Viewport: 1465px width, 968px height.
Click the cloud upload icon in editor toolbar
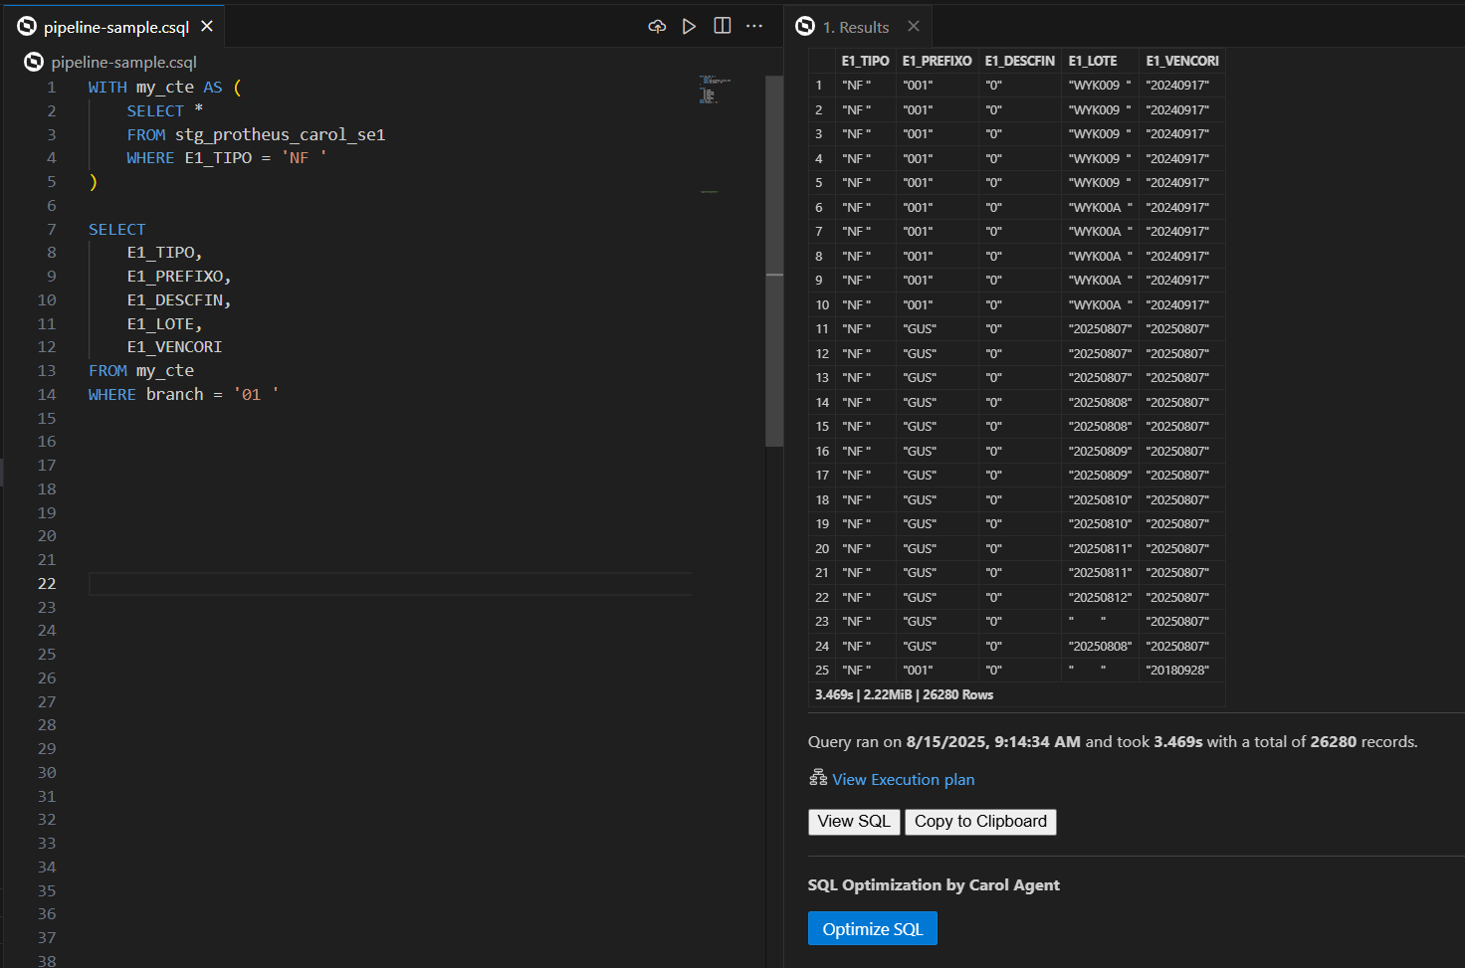(657, 27)
